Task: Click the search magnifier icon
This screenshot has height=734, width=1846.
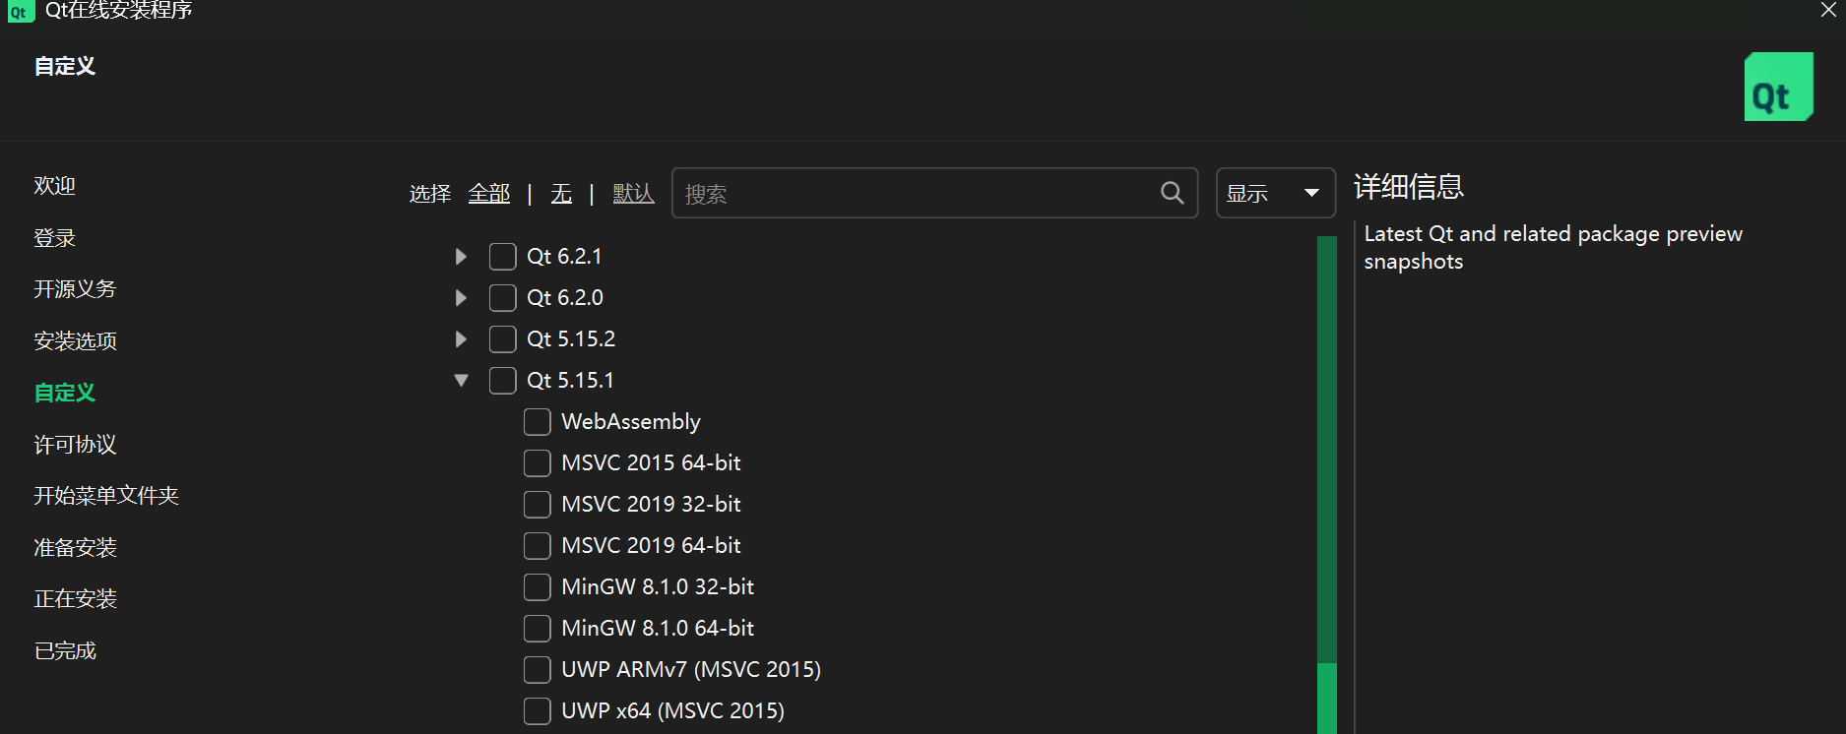Action: (1172, 193)
